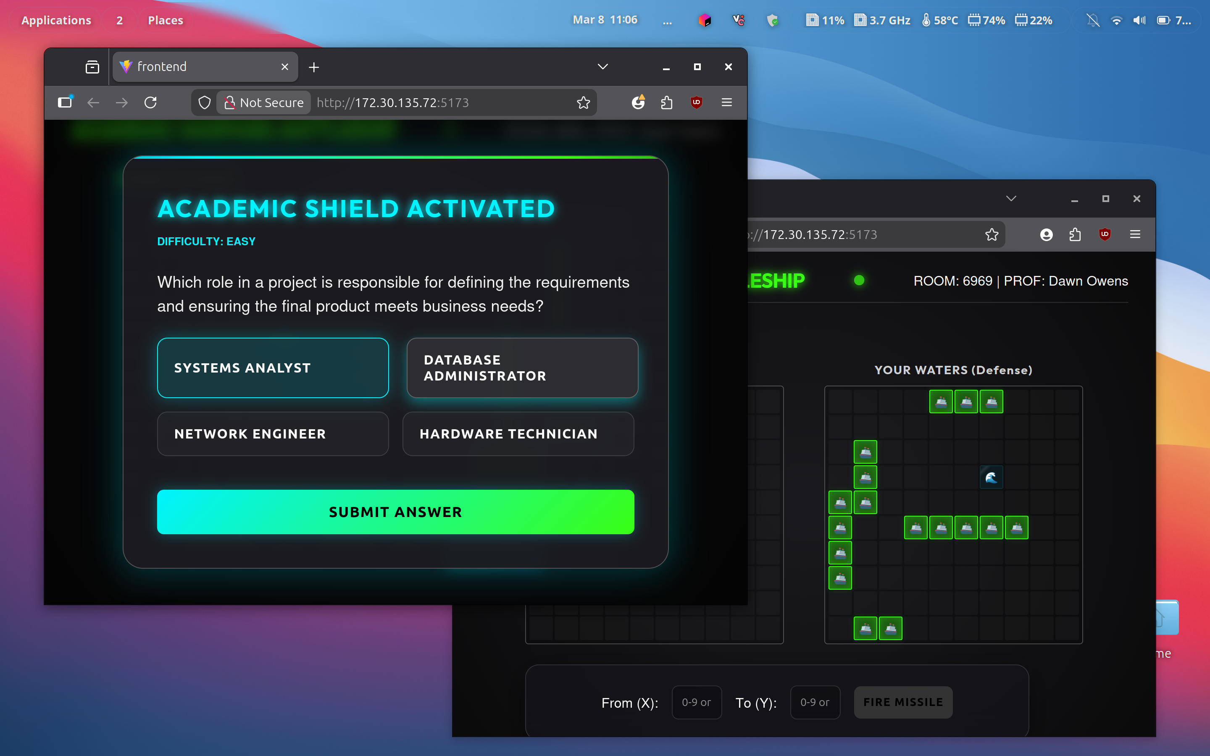Pick the Network Engineer answer
Screen dimensions: 1210x756
tap(273, 433)
